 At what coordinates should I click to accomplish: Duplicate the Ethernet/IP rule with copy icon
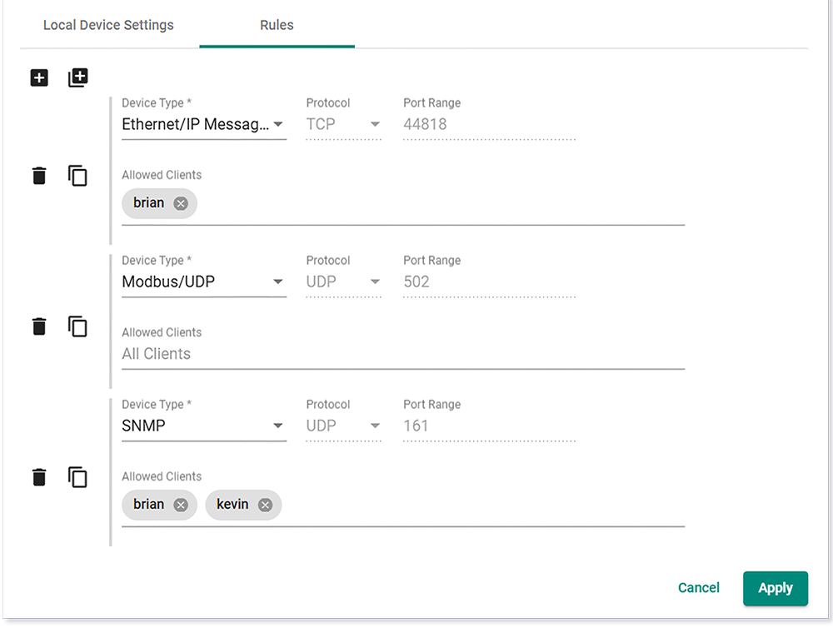77,176
